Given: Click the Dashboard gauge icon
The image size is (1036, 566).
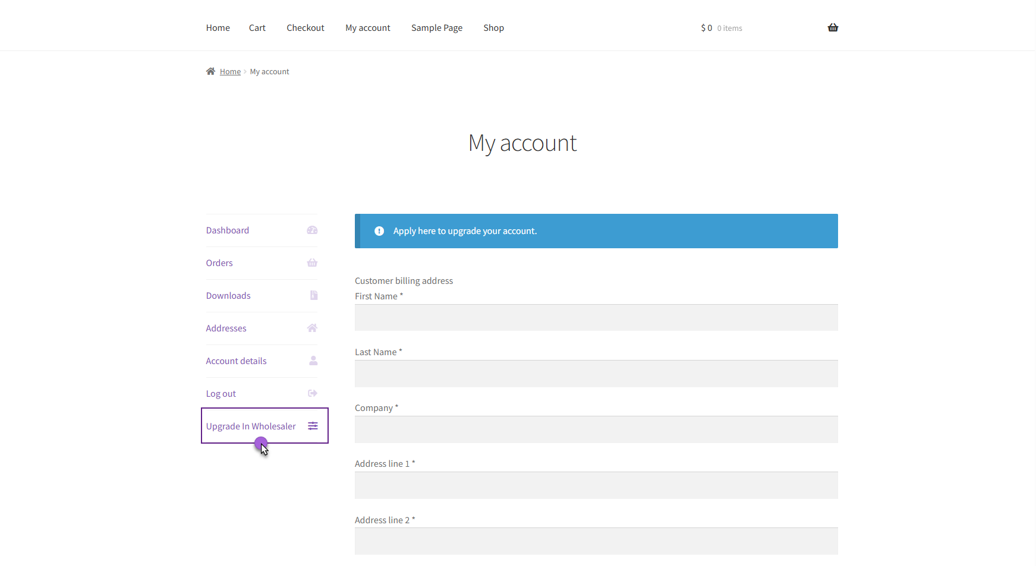Looking at the screenshot, I should (312, 230).
